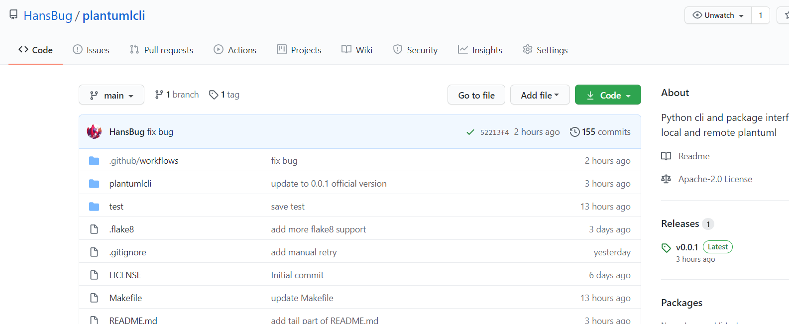The width and height of the screenshot is (789, 324).
Task: Open the Makefile file
Action: [x=125, y=298]
